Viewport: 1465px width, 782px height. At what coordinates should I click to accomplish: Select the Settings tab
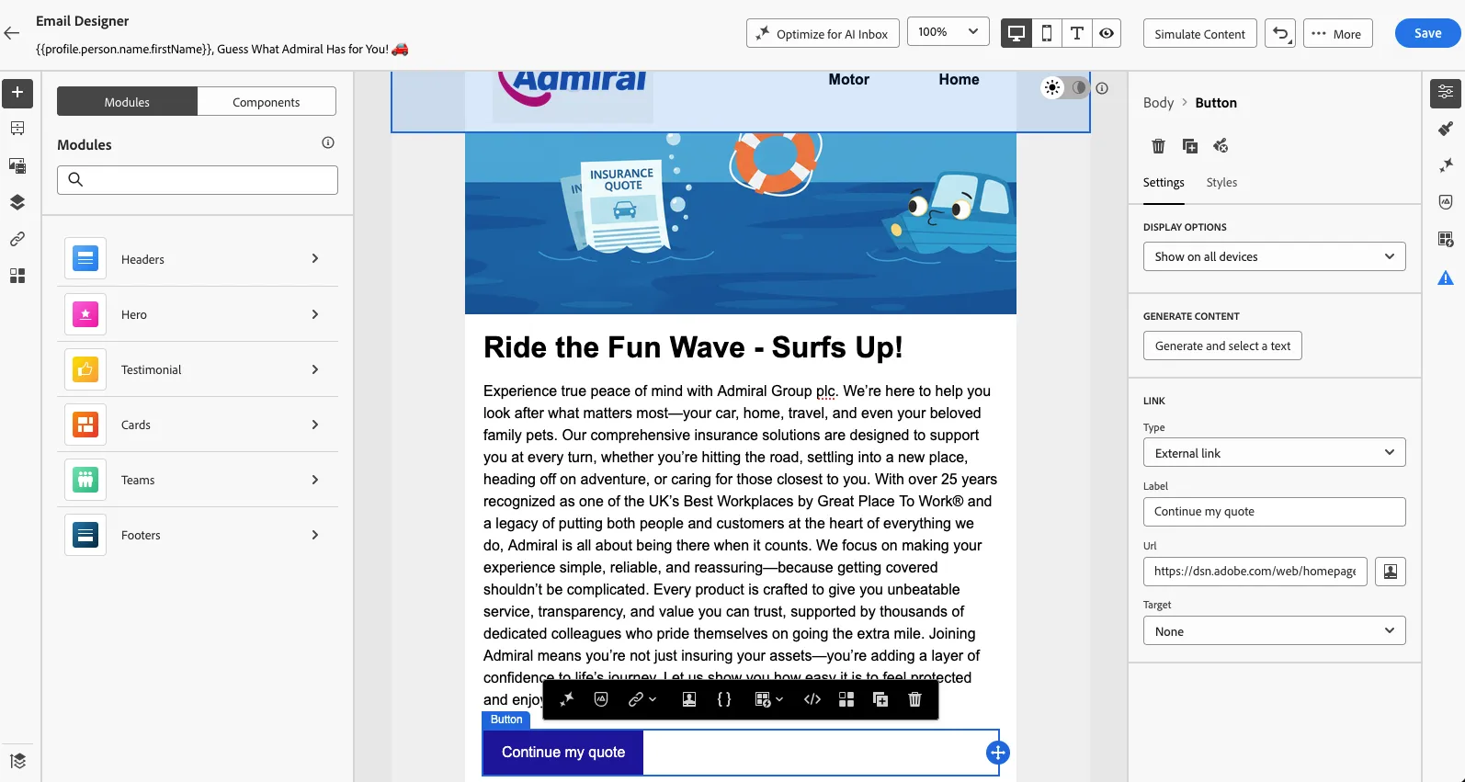(1164, 183)
